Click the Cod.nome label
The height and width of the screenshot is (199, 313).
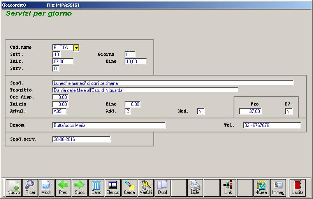[21, 47]
